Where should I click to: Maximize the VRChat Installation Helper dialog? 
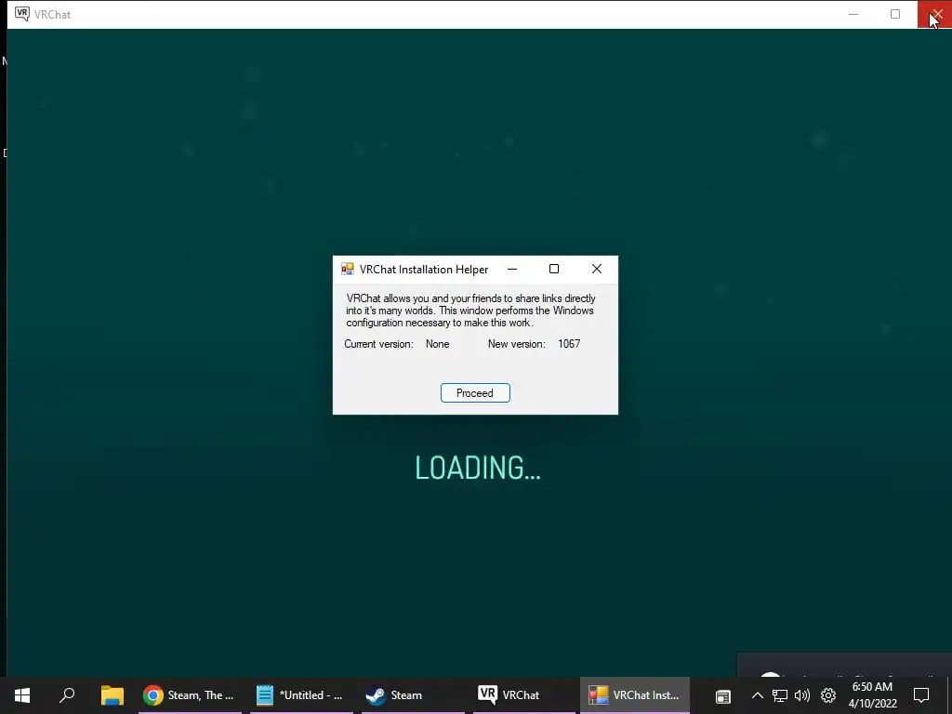pos(554,269)
